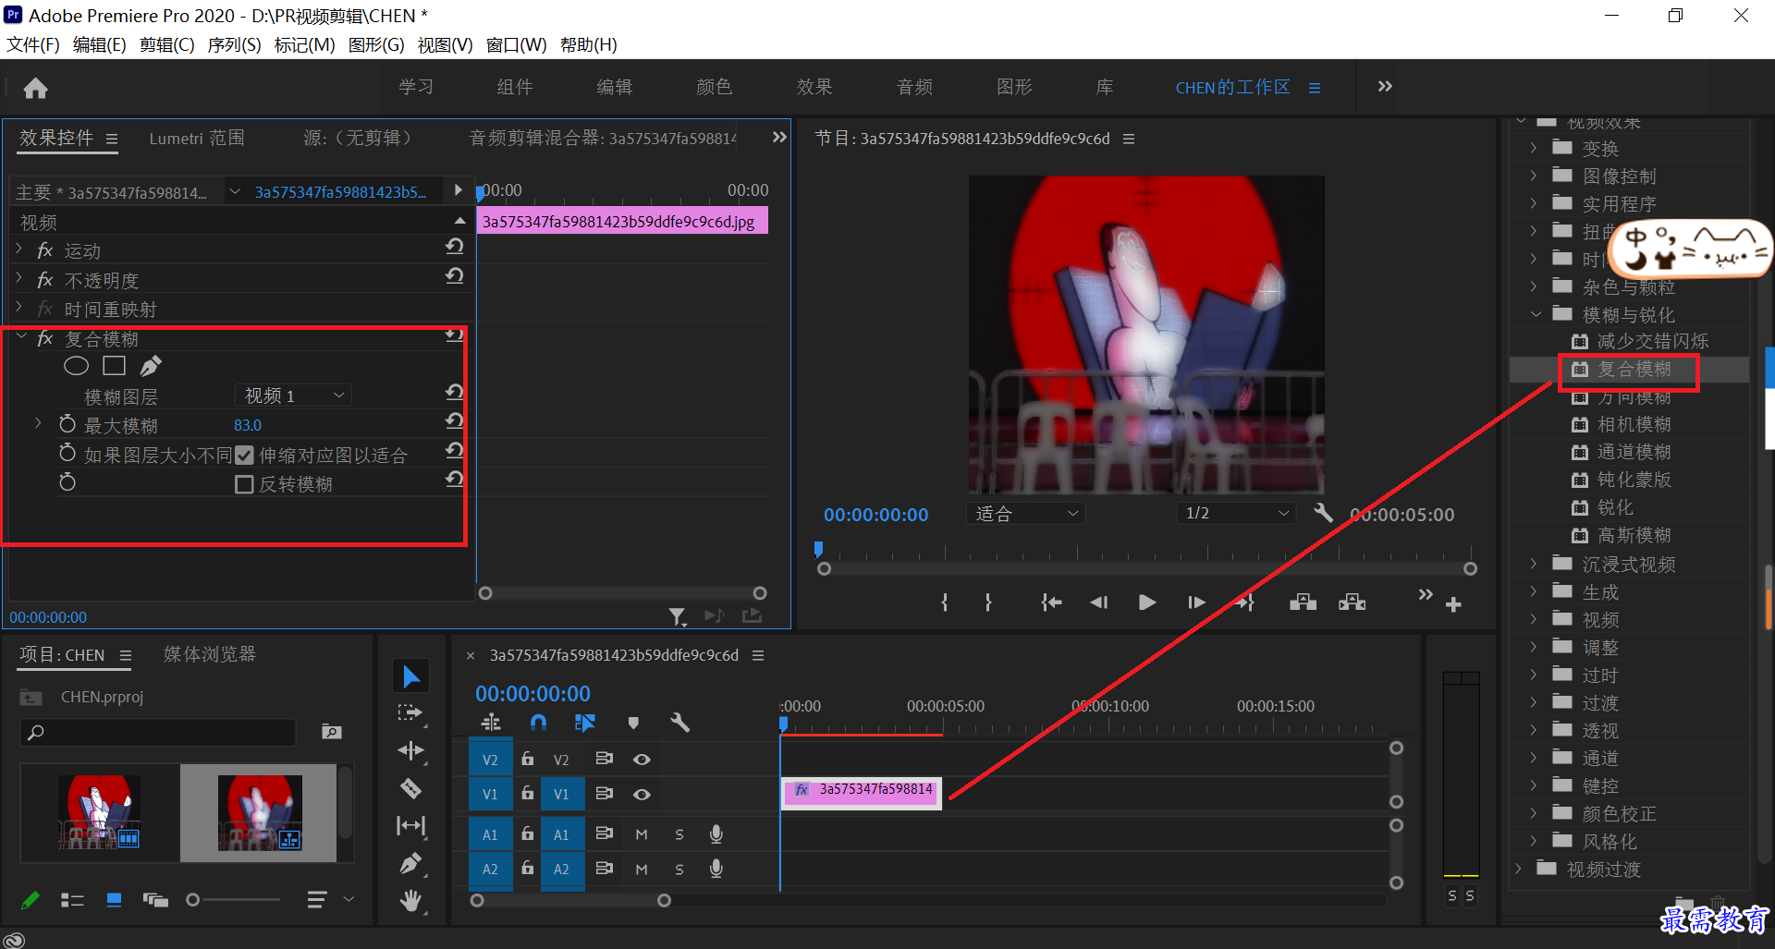The height and width of the screenshot is (949, 1775).
Task: Toggle V1 track output eye
Action: 642,794
